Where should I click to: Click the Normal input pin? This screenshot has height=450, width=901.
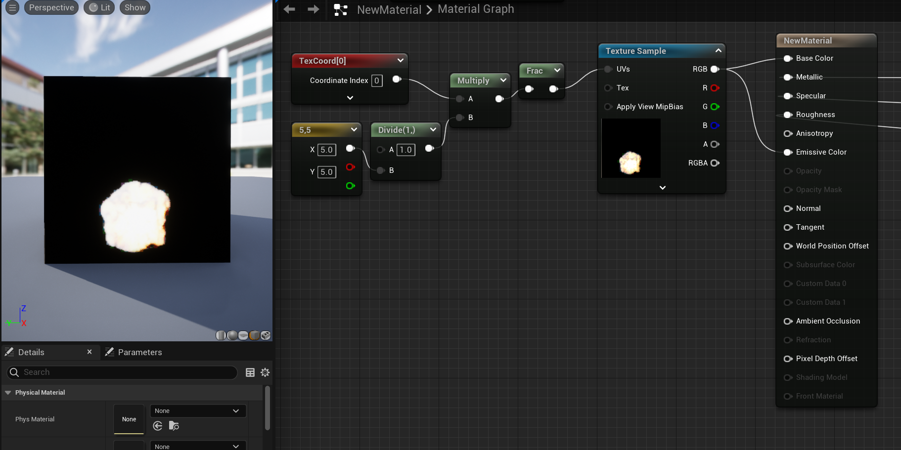pyautogui.click(x=788, y=208)
